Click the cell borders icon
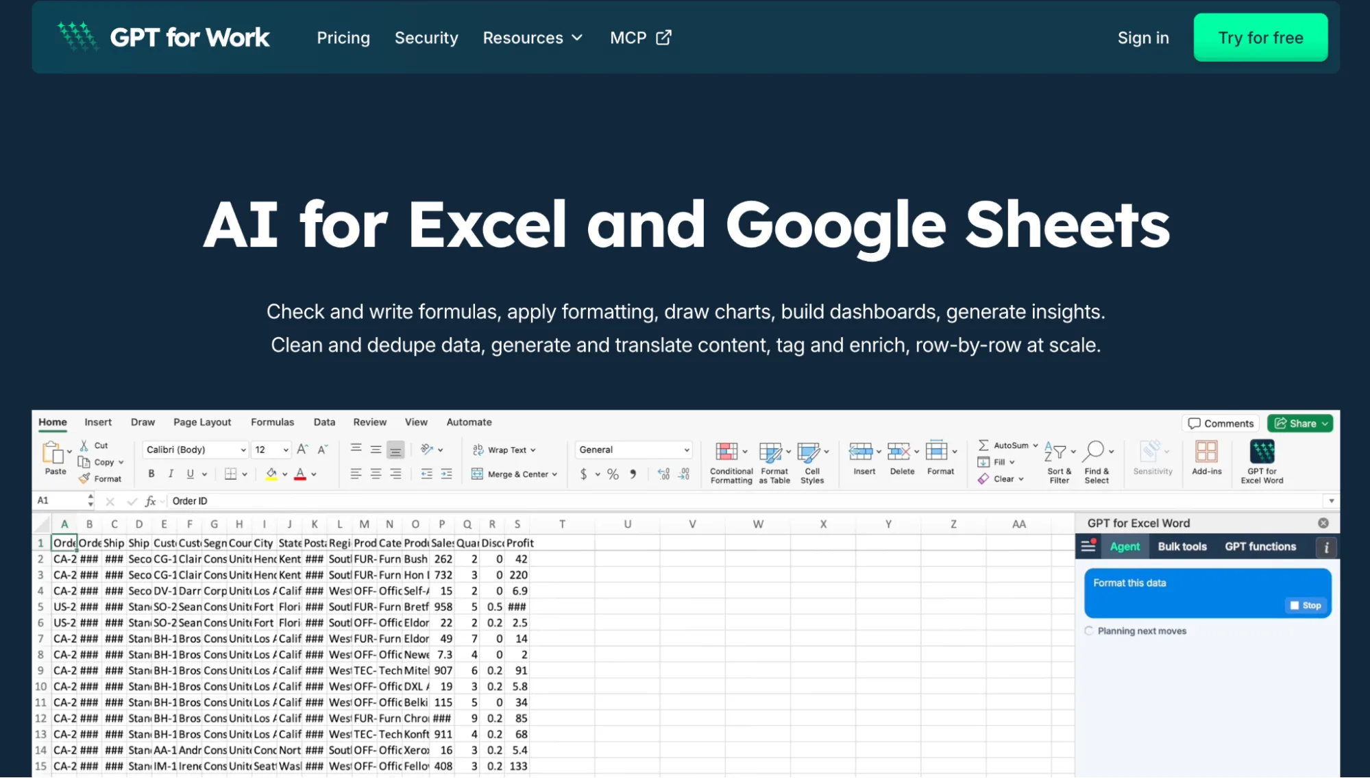 (231, 474)
